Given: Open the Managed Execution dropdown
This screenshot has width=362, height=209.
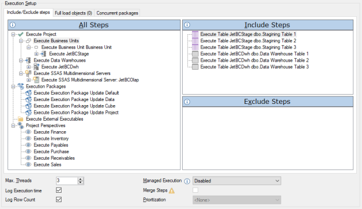Looking at the screenshot, I should (x=237, y=181).
